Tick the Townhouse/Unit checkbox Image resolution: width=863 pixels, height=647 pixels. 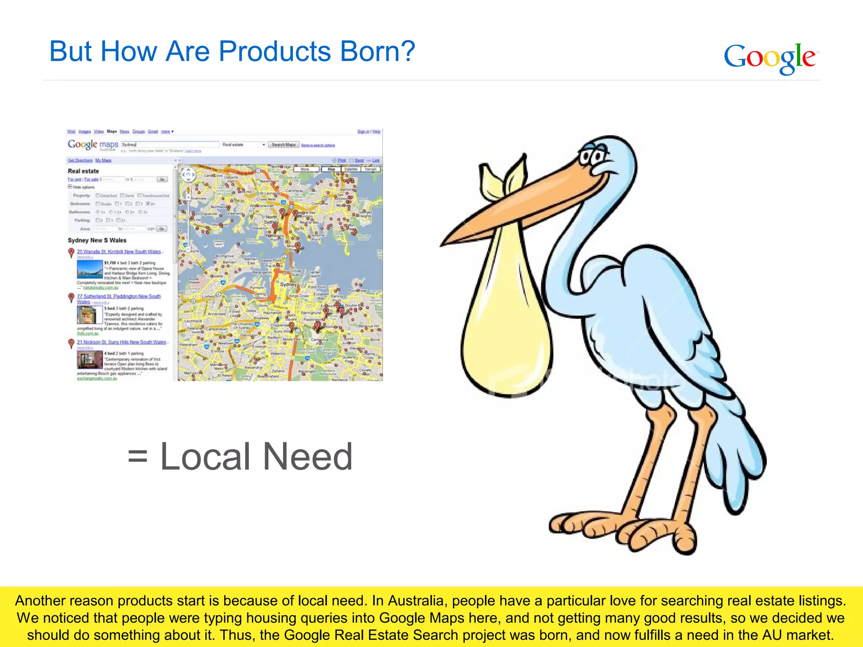(x=139, y=195)
